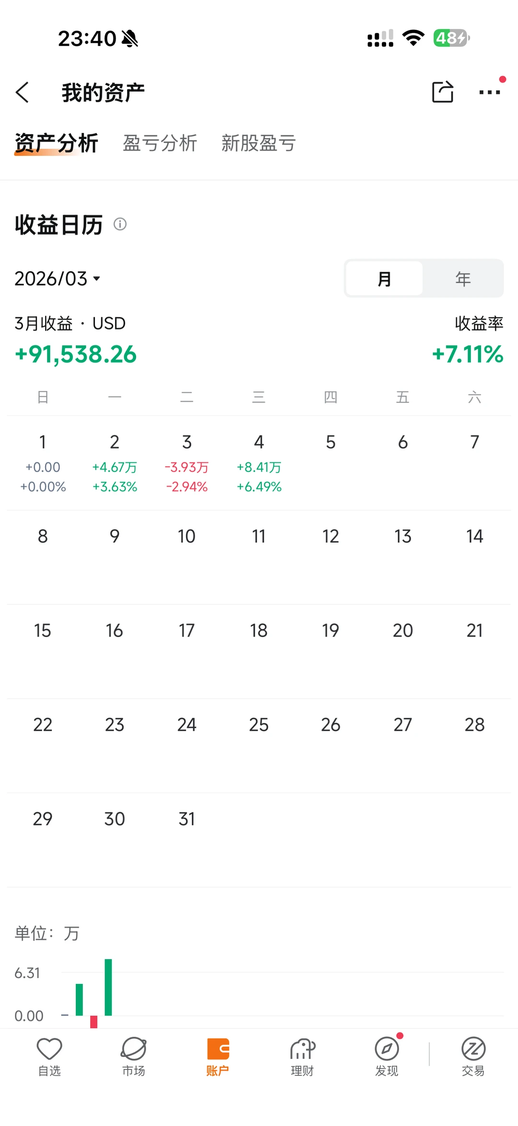Screen dimensions: 518x1126
Task: Switch to the 新股盈亏 tab
Action: pyautogui.click(x=259, y=143)
